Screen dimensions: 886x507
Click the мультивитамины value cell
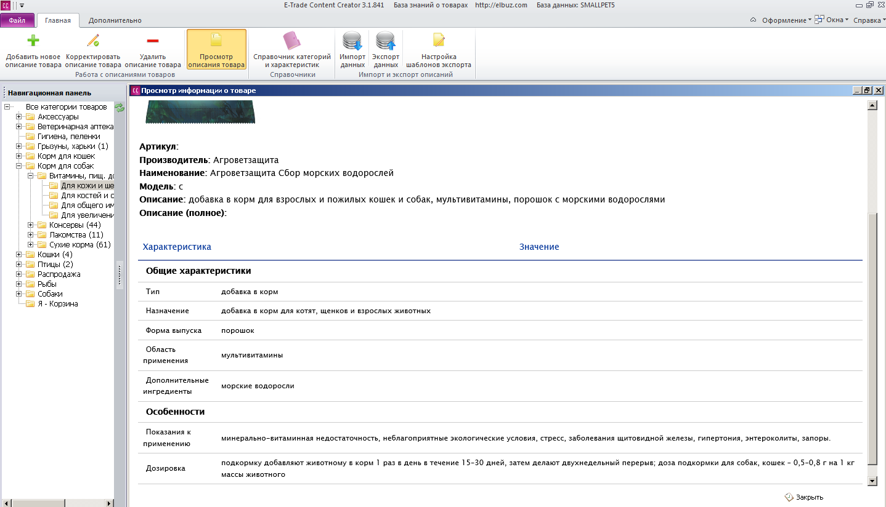252,355
